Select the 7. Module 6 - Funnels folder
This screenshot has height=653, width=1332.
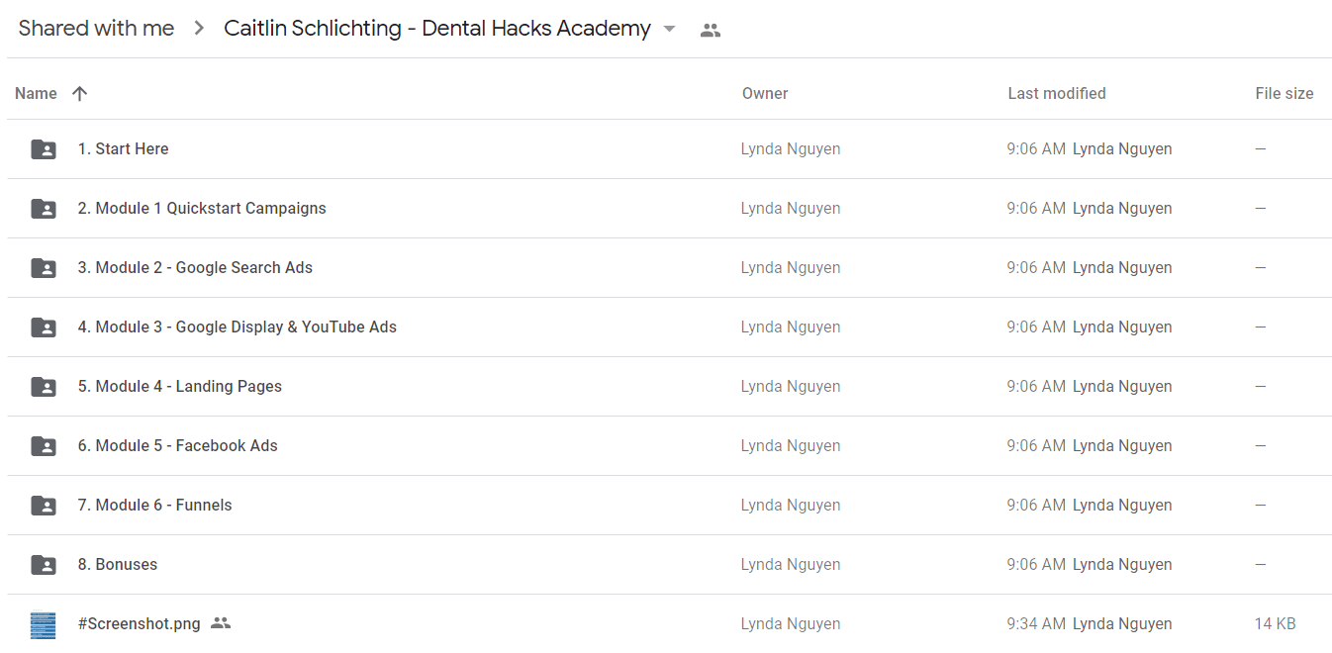click(x=669, y=505)
